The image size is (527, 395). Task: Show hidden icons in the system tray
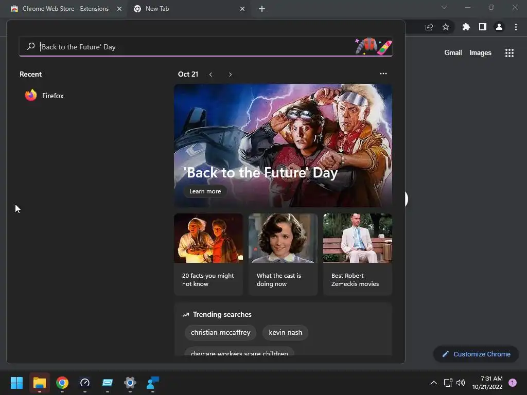click(434, 383)
